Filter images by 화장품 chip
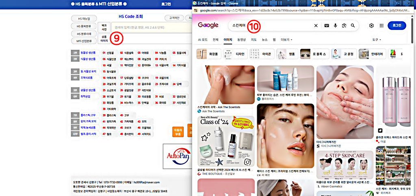Screen dimensions: 416x196 [x=208, y=54]
